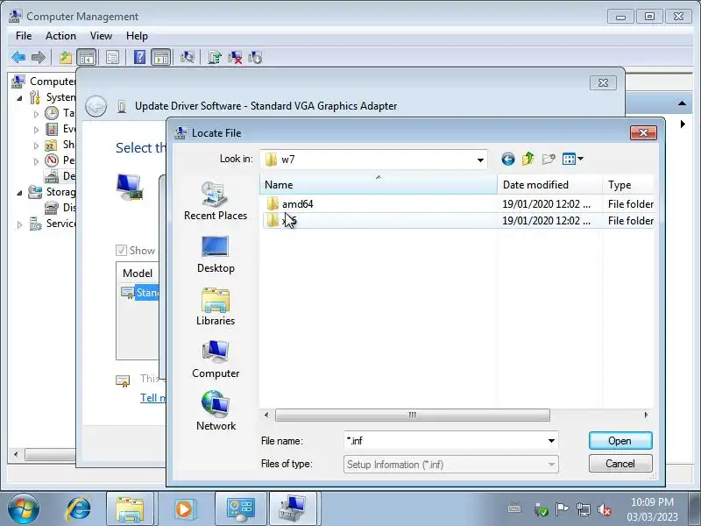The height and width of the screenshot is (526, 701).
Task: Click the back arrow in Update Driver Software
Action: (x=96, y=106)
